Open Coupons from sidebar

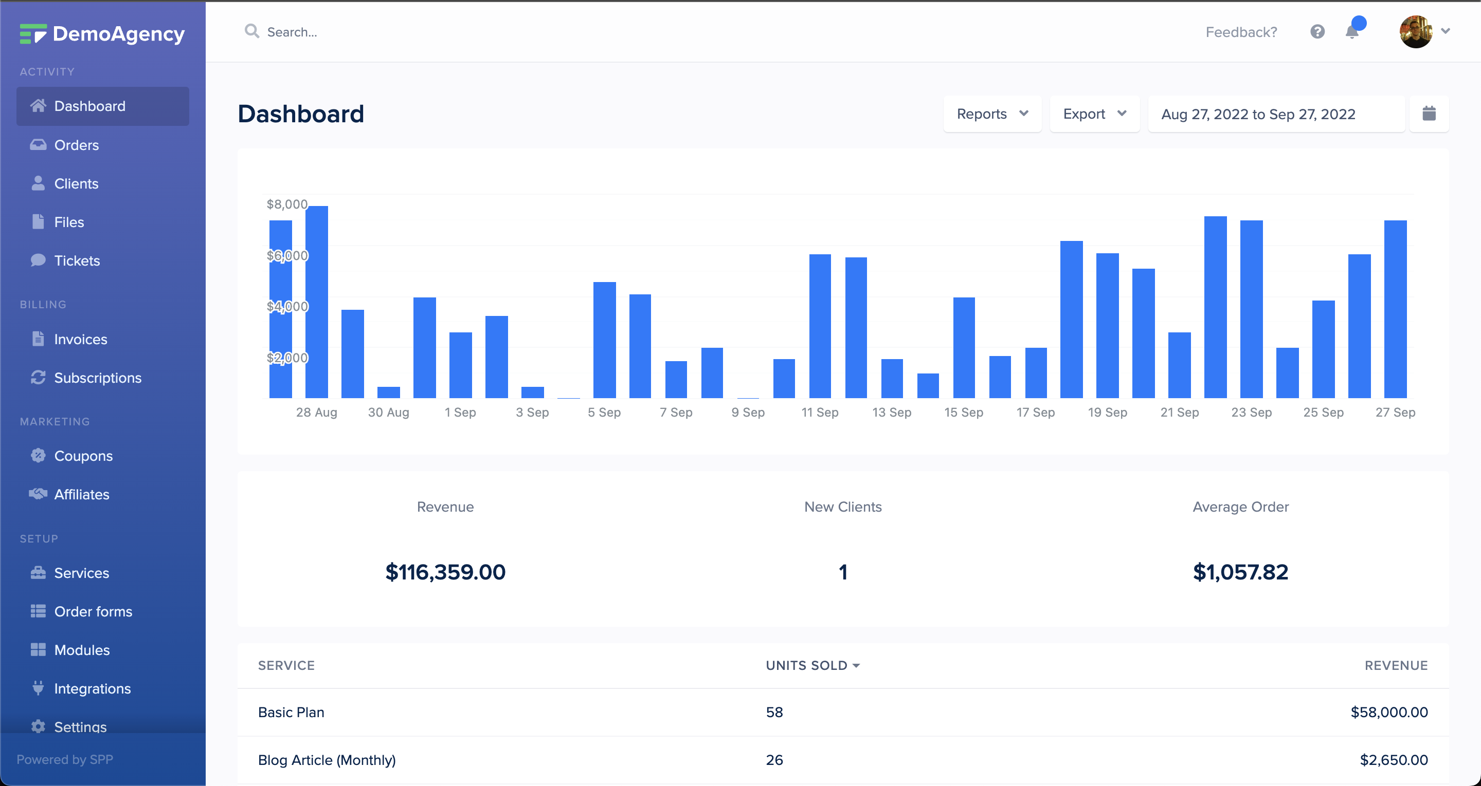pos(83,456)
